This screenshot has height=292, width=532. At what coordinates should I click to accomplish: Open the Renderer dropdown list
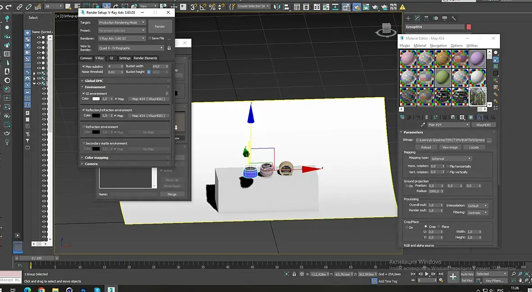pyautogui.click(x=122, y=38)
